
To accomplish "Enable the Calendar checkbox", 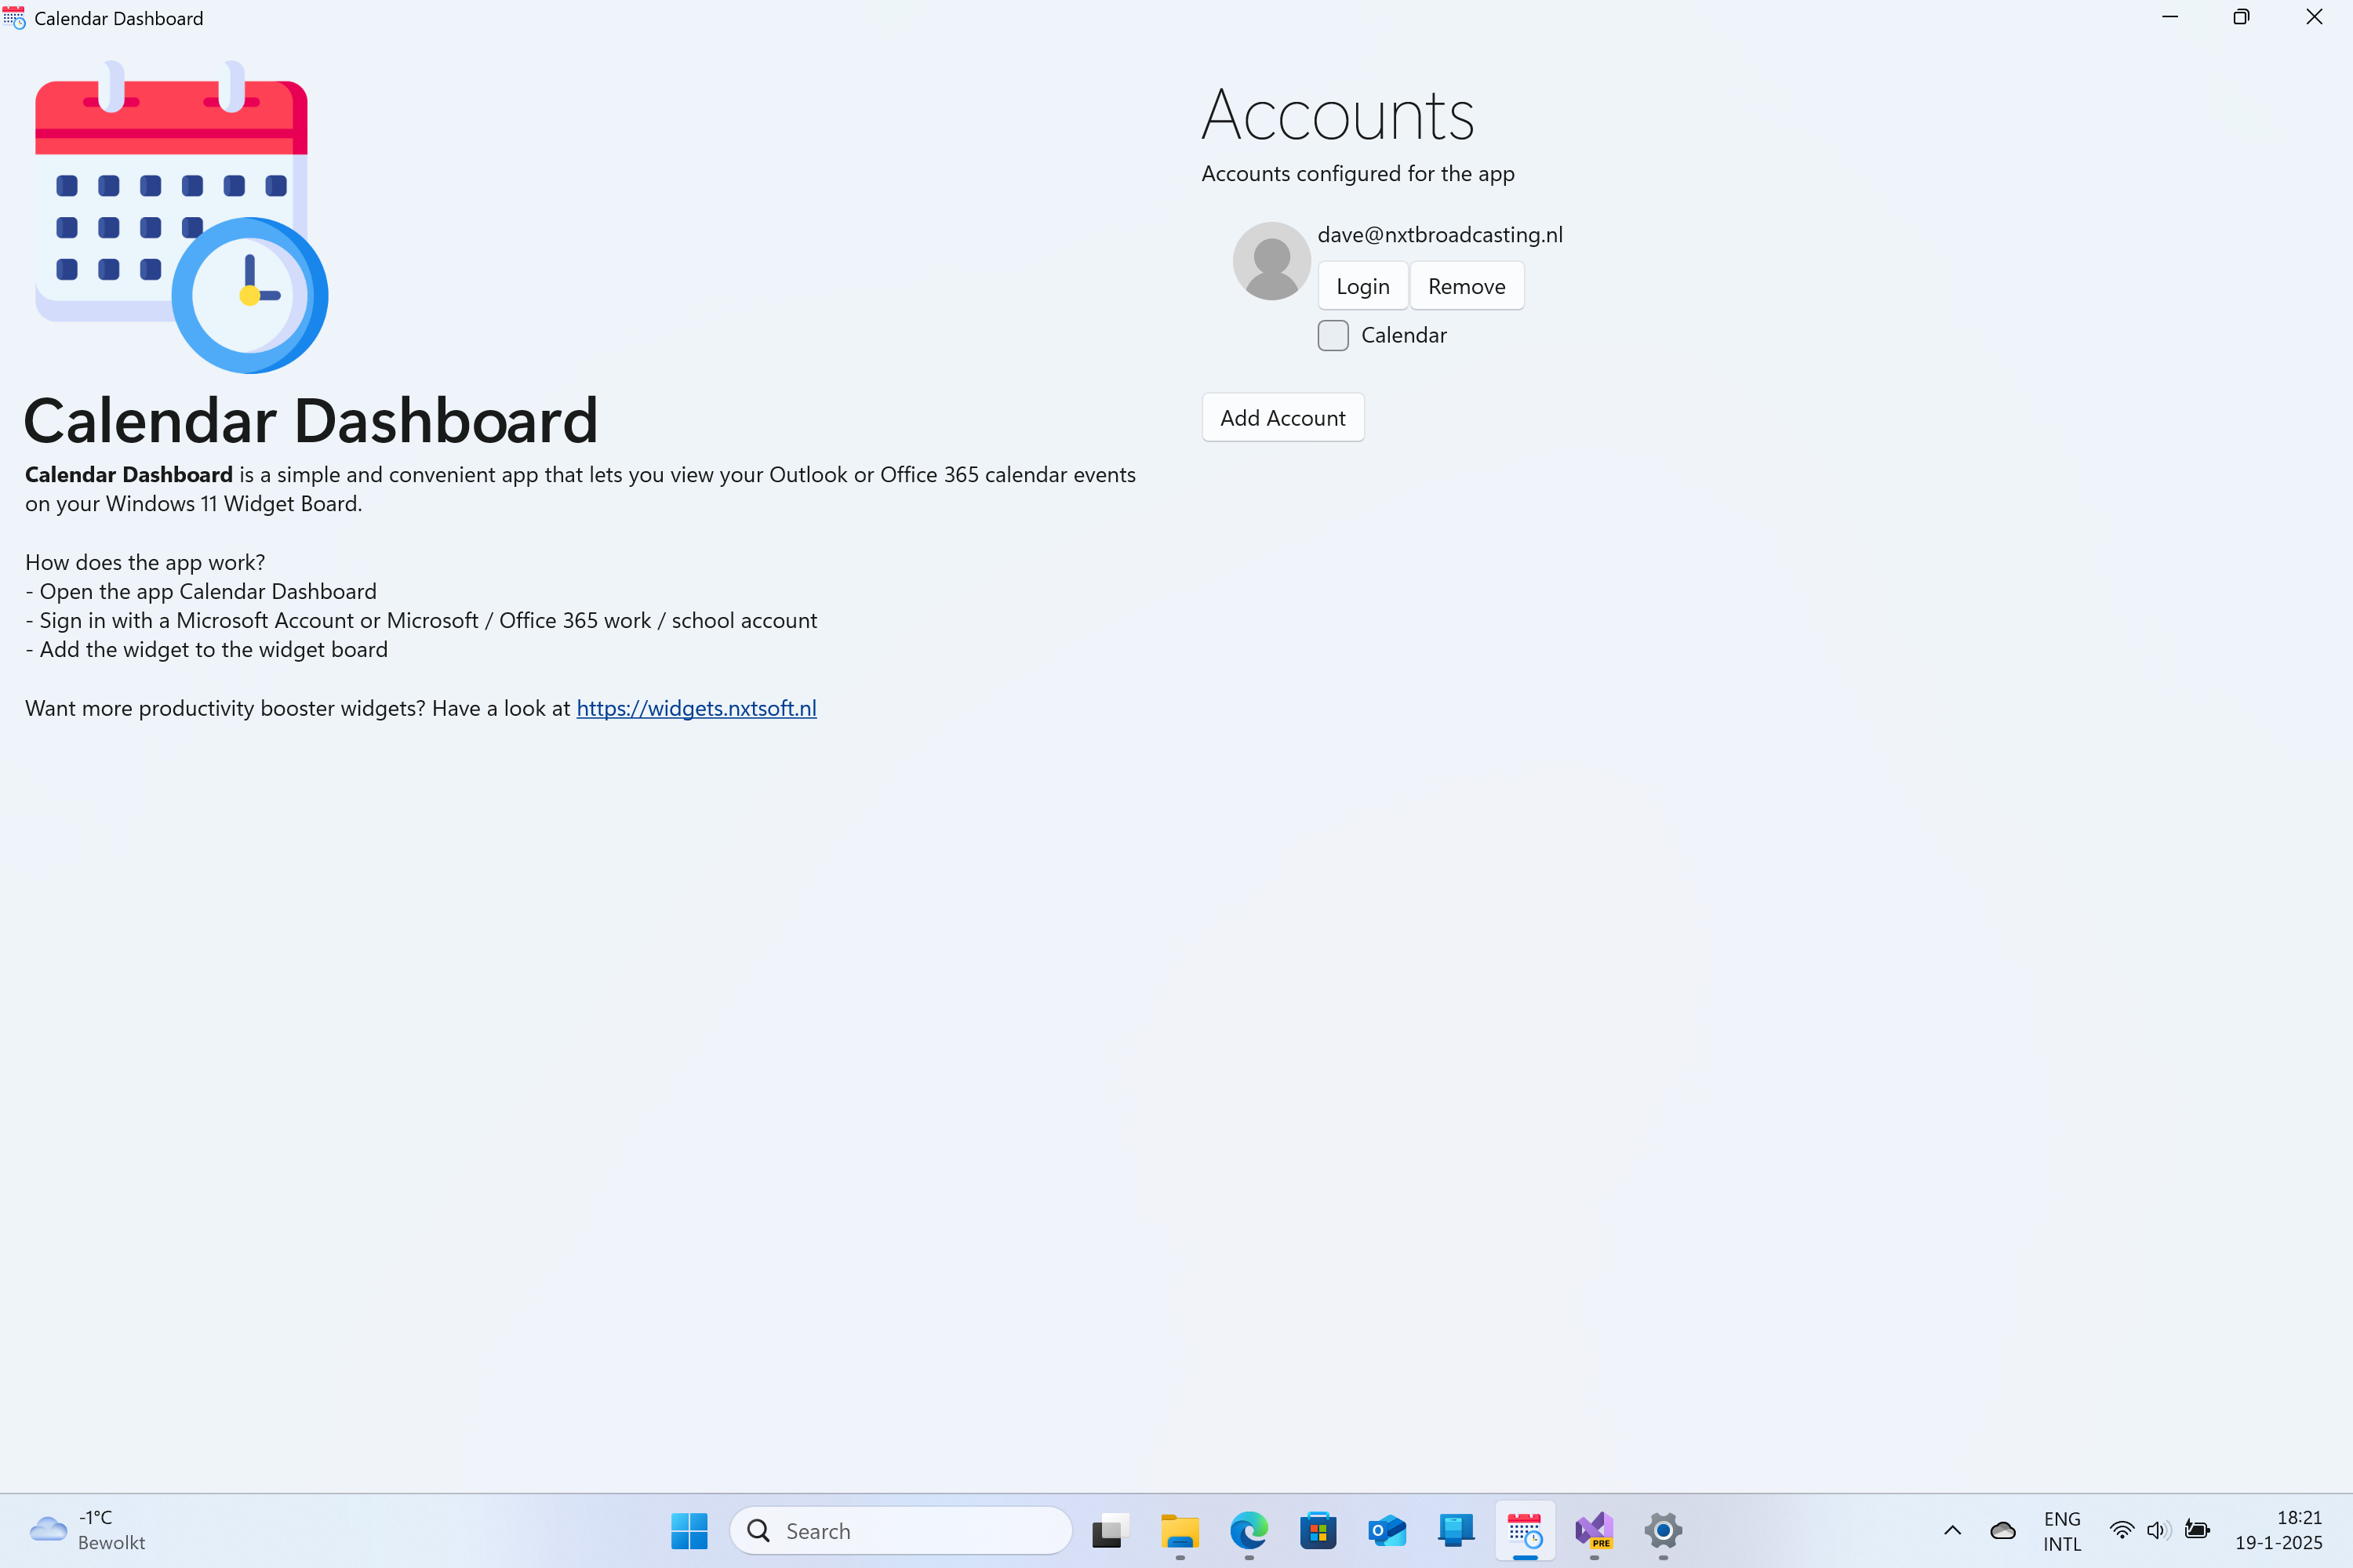I will (1333, 335).
